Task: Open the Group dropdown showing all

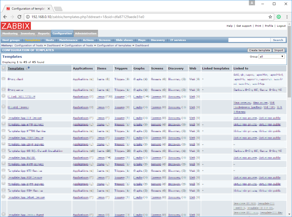Action: [272, 57]
